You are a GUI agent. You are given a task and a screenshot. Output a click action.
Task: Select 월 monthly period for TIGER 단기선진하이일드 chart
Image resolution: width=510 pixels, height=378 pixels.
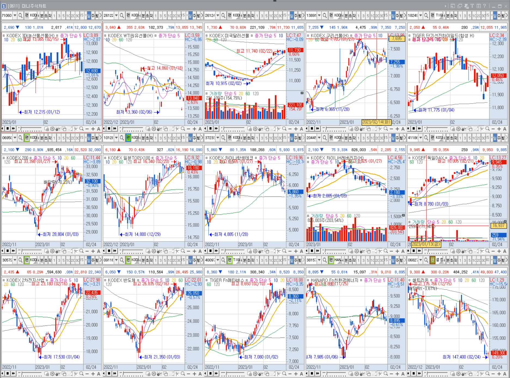coord(503,16)
